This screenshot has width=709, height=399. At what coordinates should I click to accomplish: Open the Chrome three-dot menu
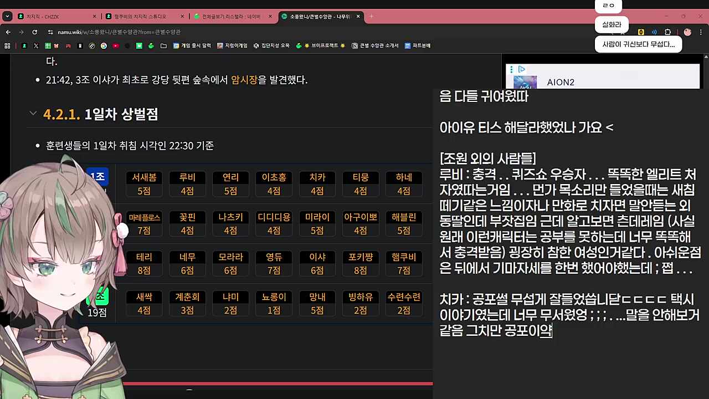(701, 32)
